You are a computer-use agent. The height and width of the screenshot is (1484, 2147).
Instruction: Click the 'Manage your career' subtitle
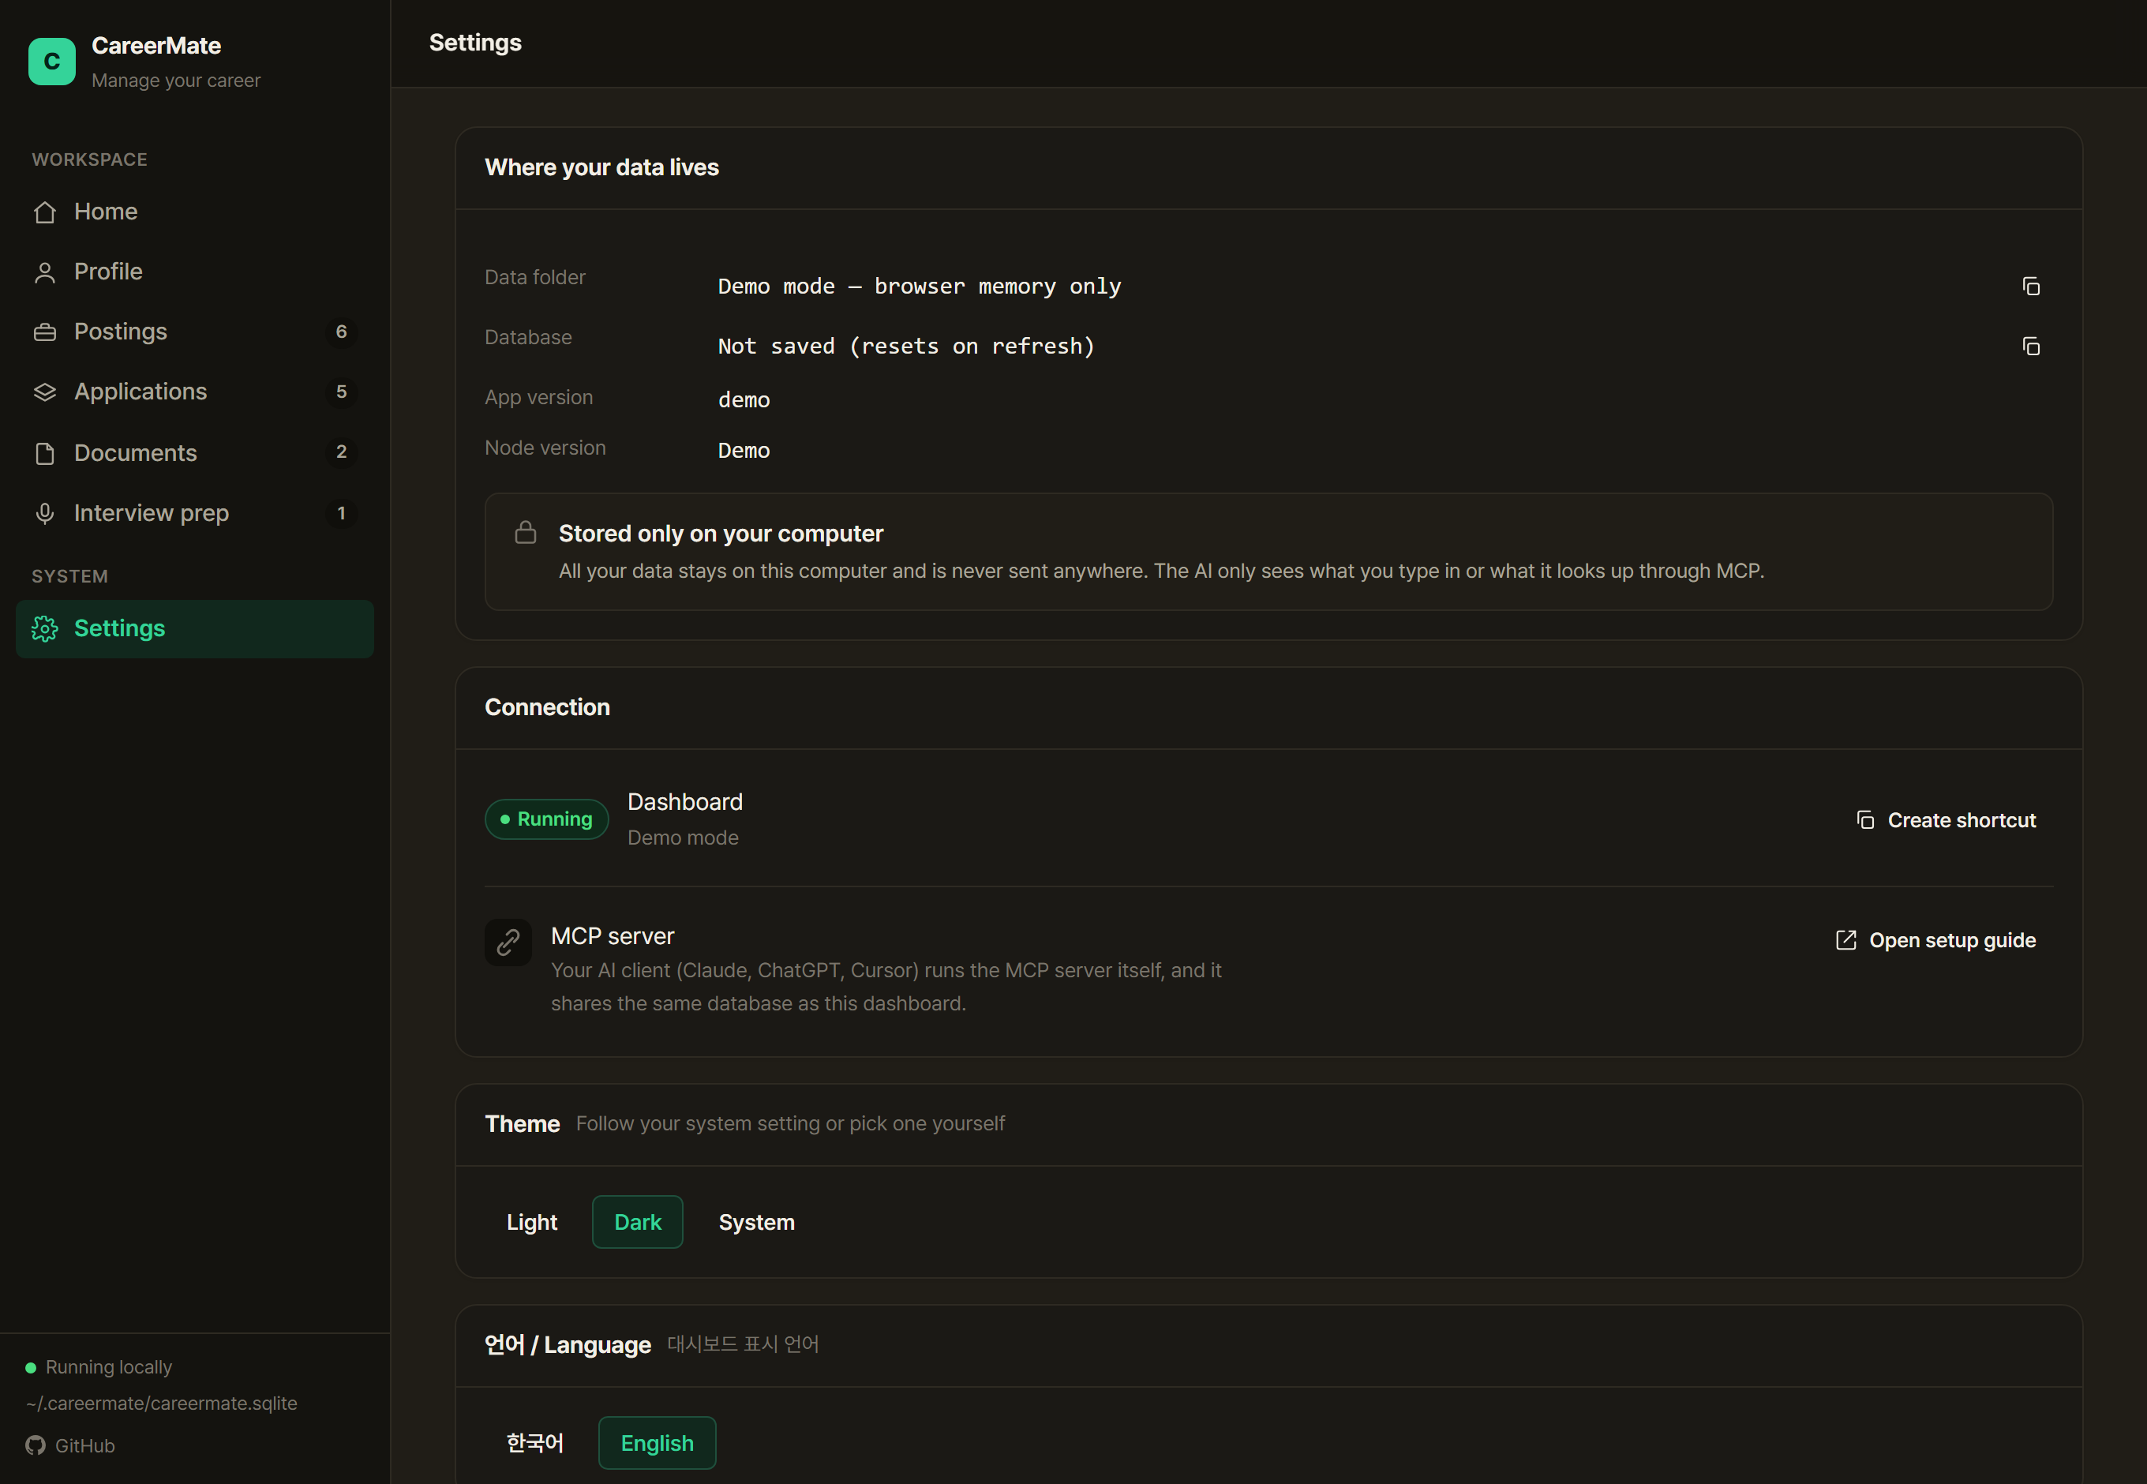pos(176,81)
